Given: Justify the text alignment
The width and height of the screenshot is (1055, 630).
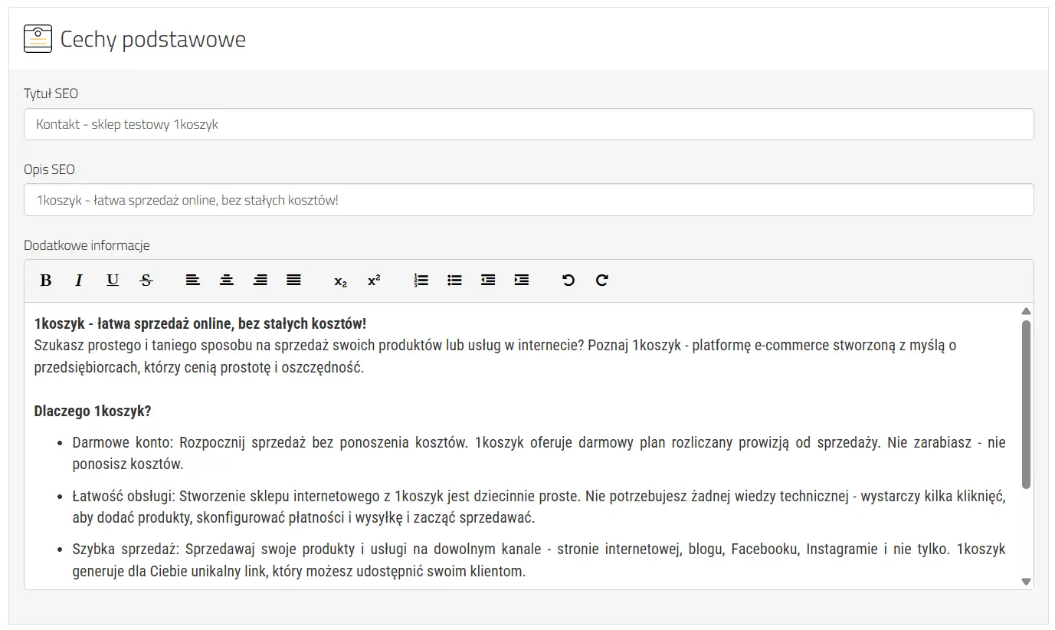Looking at the screenshot, I should pyautogui.click(x=293, y=281).
